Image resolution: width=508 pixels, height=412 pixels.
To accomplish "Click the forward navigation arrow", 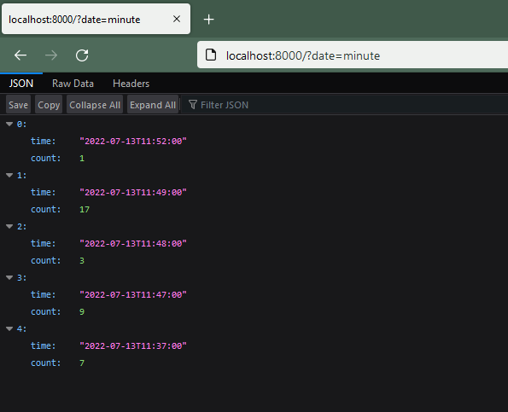I will pyautogui.click(x=51, y=55).
